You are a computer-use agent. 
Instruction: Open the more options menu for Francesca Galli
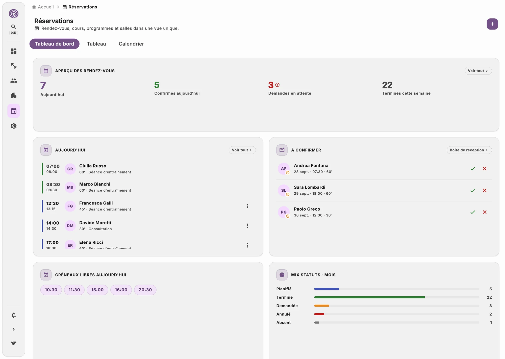(247, 206)
